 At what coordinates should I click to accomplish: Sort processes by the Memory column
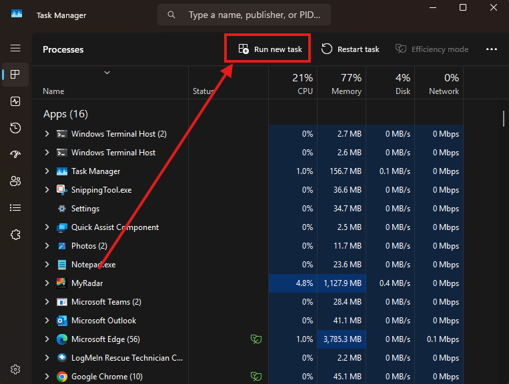tap(342, 83)
